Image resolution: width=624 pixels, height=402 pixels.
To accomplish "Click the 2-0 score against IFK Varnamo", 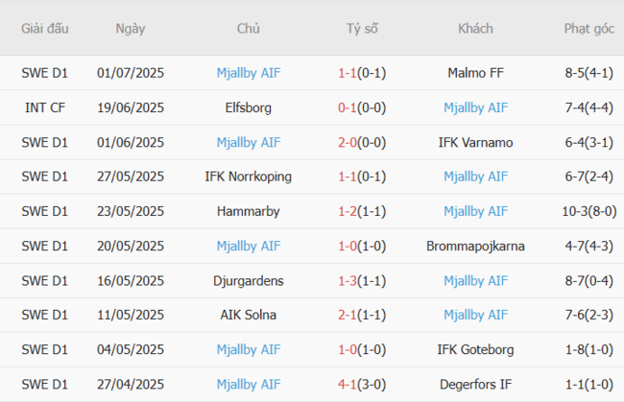I will (348, 142).
